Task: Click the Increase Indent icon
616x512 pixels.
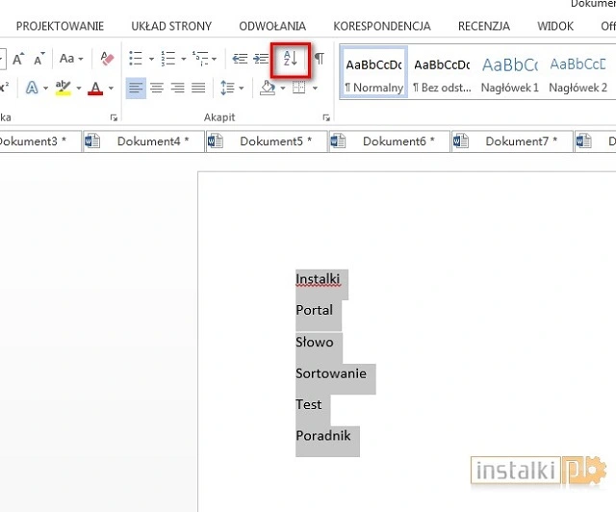Action: tap(261, 59)
